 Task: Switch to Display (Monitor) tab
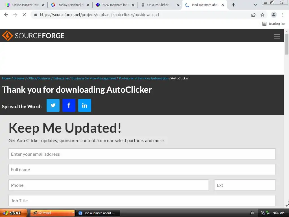[70, 5]
